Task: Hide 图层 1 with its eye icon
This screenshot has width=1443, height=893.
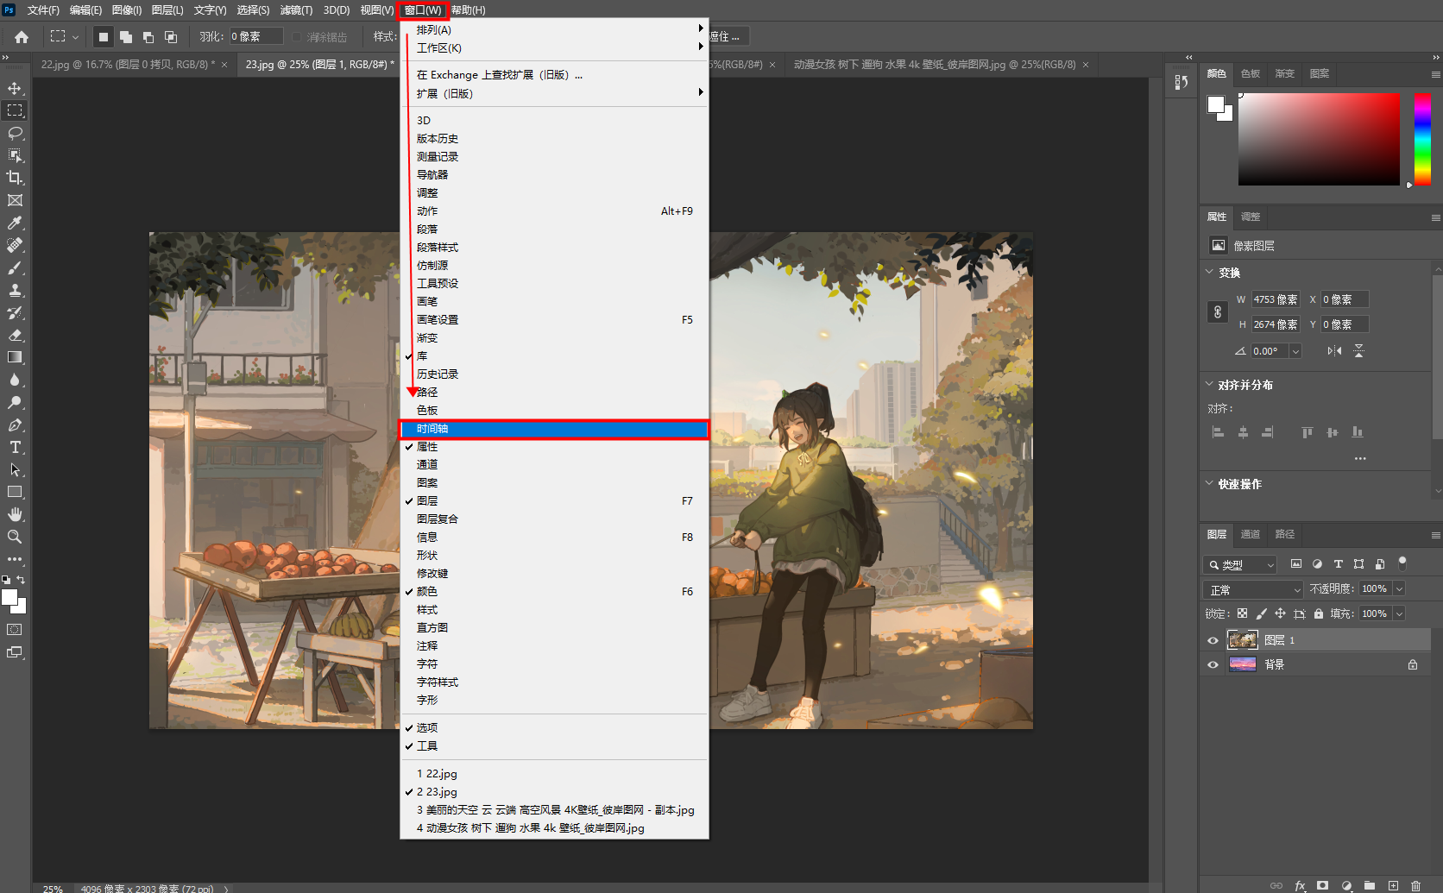Action: coord(1213,640)
